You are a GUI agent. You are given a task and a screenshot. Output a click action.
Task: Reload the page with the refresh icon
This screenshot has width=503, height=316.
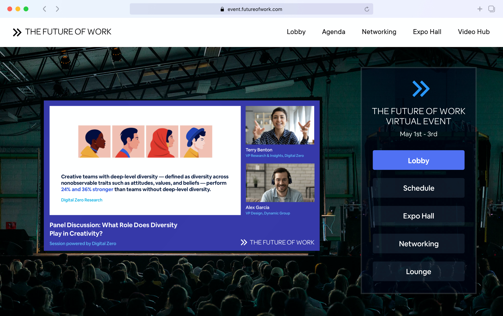[x=367, y=9]
